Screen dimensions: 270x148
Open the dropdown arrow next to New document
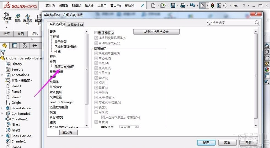point(158,5)
